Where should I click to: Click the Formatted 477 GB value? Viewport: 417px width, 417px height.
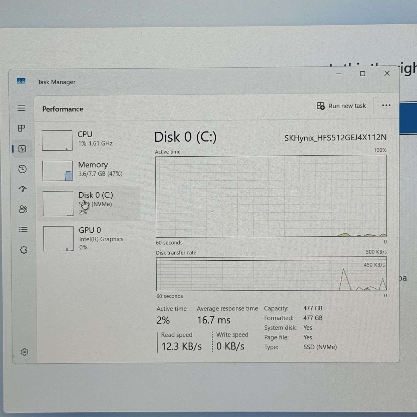pyautogui.click(x=313, y=318)
